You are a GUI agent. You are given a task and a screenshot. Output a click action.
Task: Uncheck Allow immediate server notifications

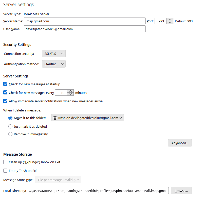5,101
